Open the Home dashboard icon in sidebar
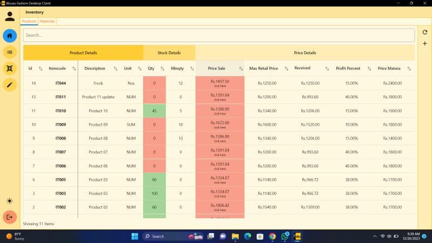 click(10, 36)
